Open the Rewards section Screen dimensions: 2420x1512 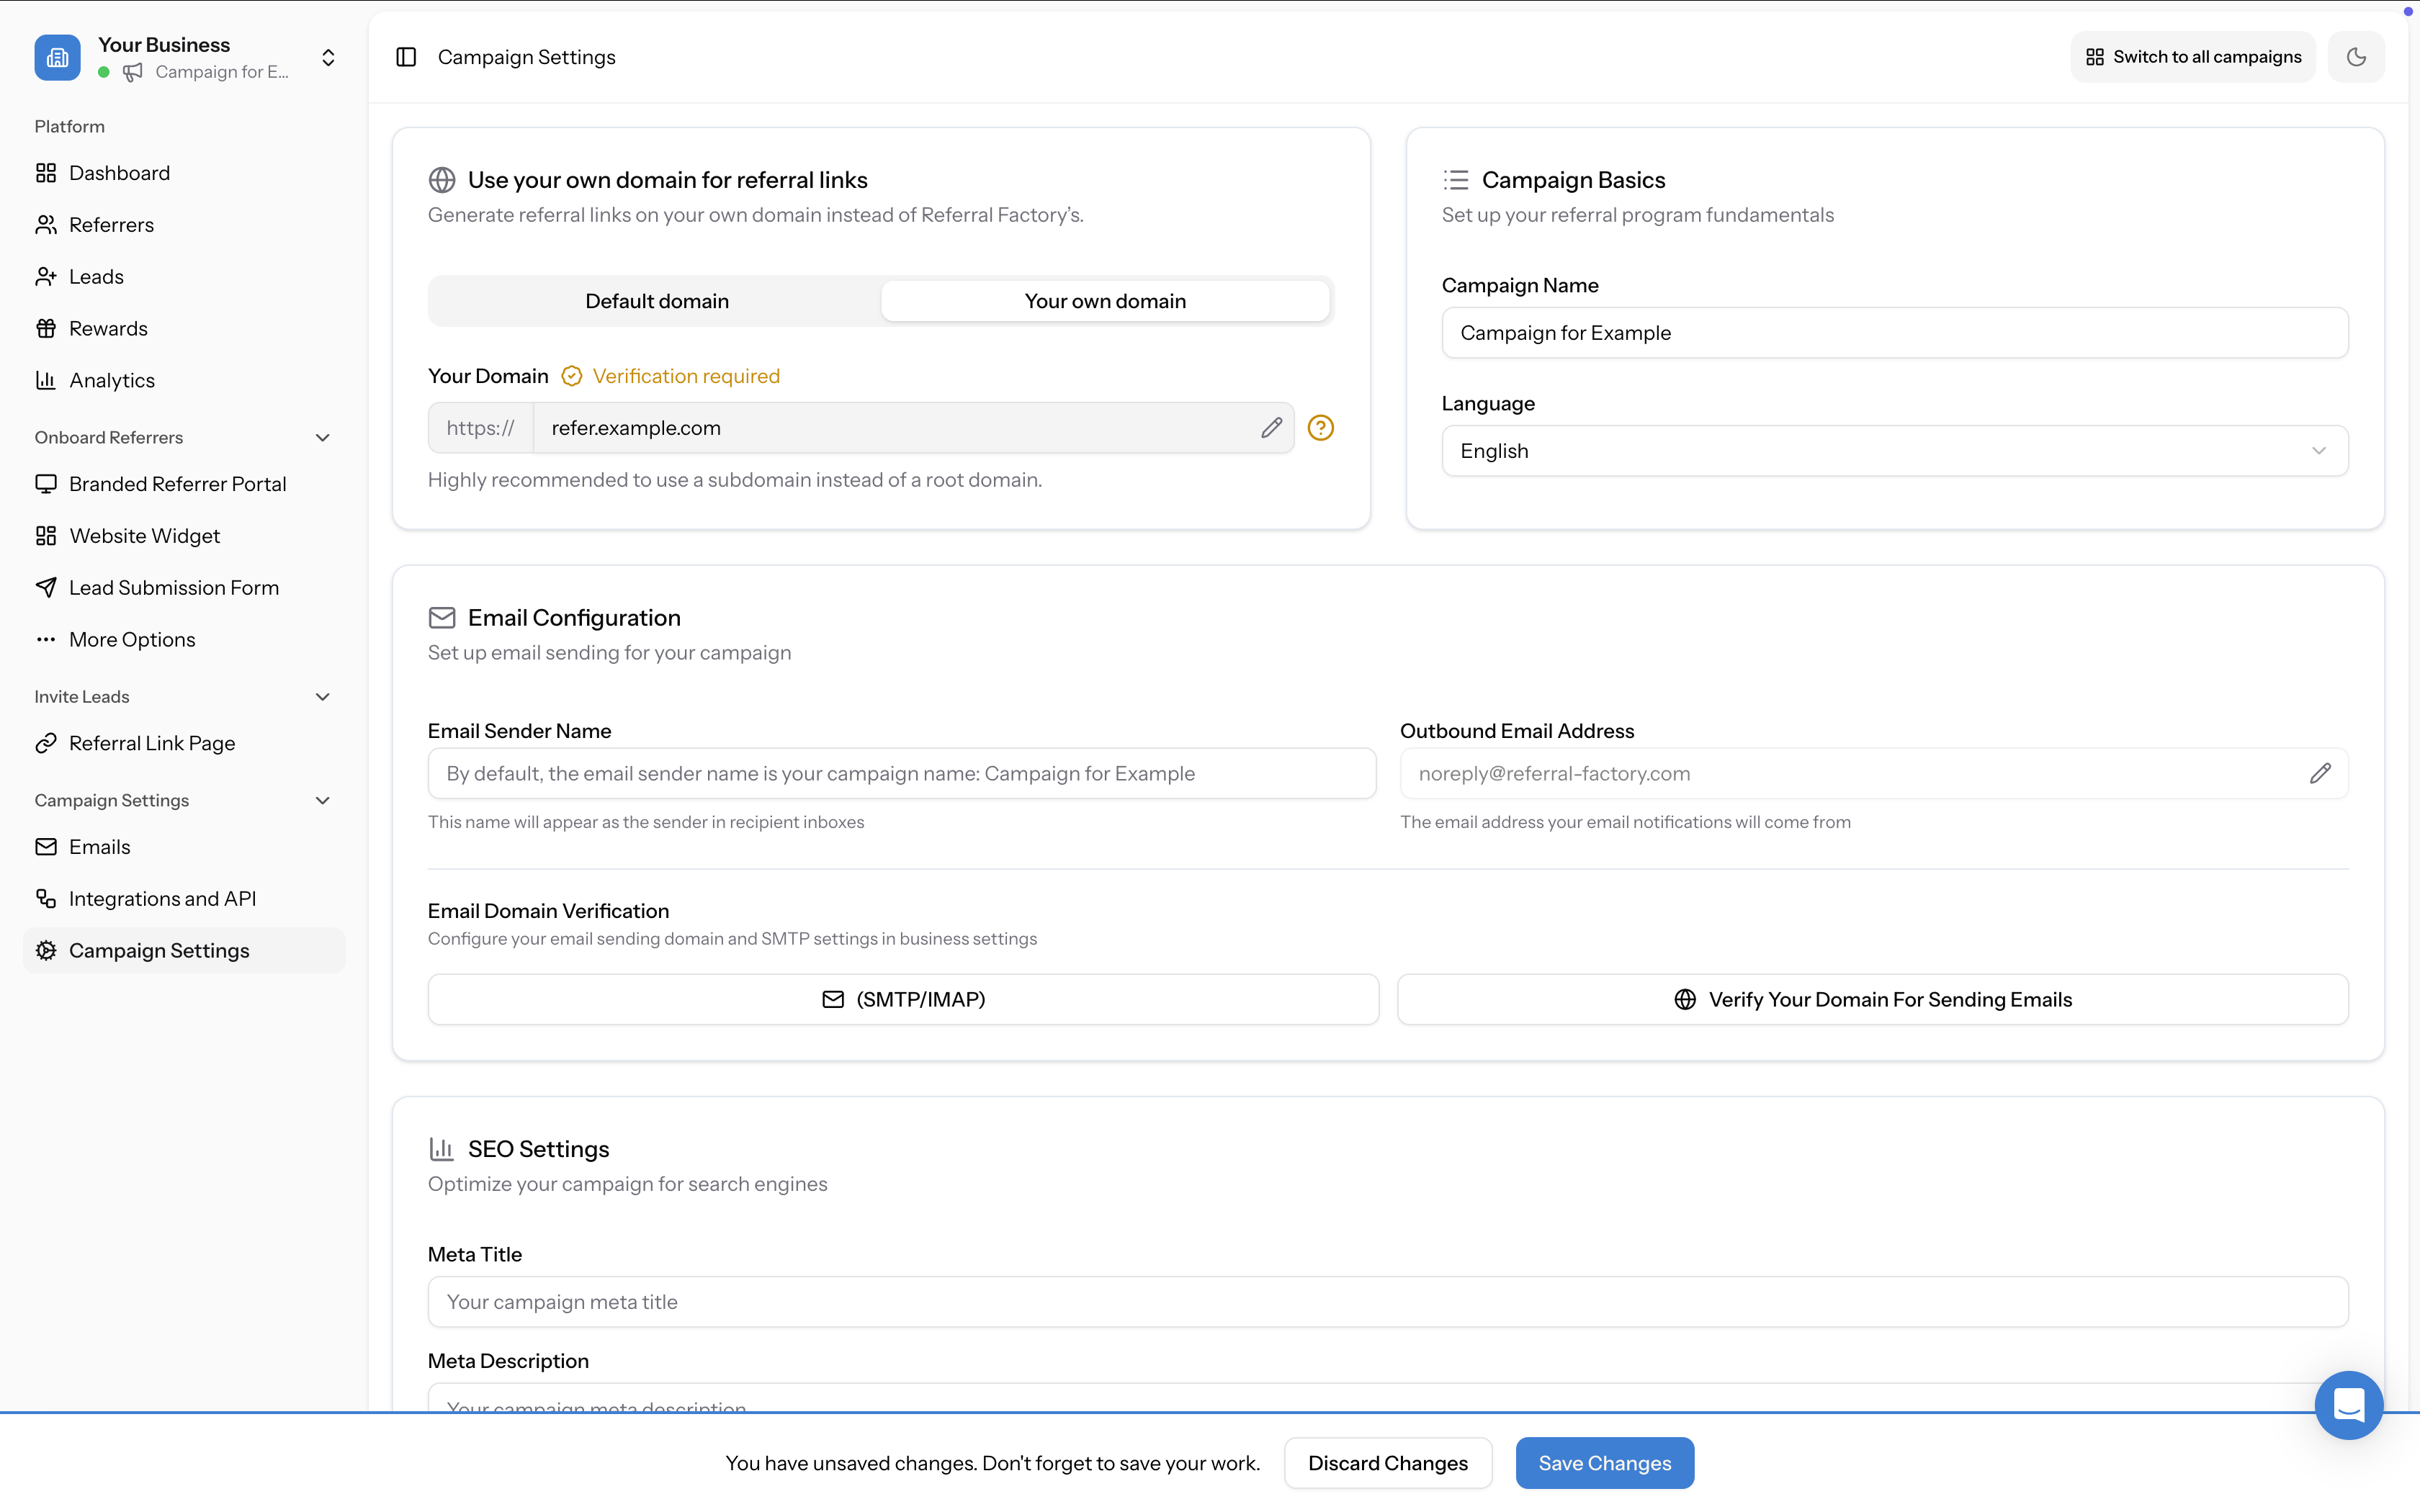pyautogui.click(x=108, y=327)
